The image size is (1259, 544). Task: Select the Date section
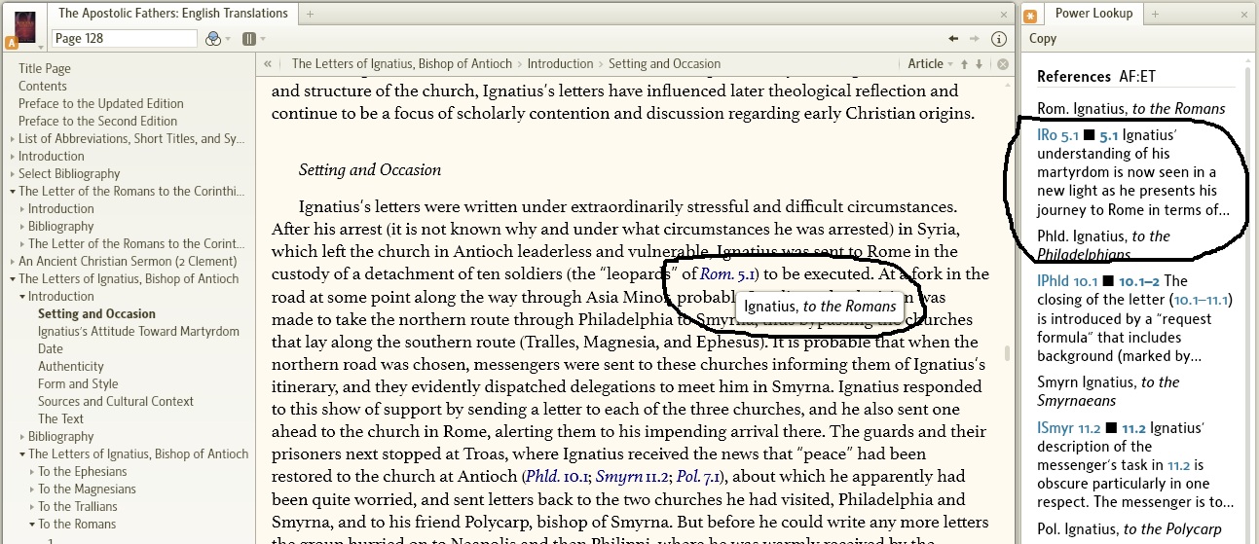pyautogui.click(x=51, y=349)
